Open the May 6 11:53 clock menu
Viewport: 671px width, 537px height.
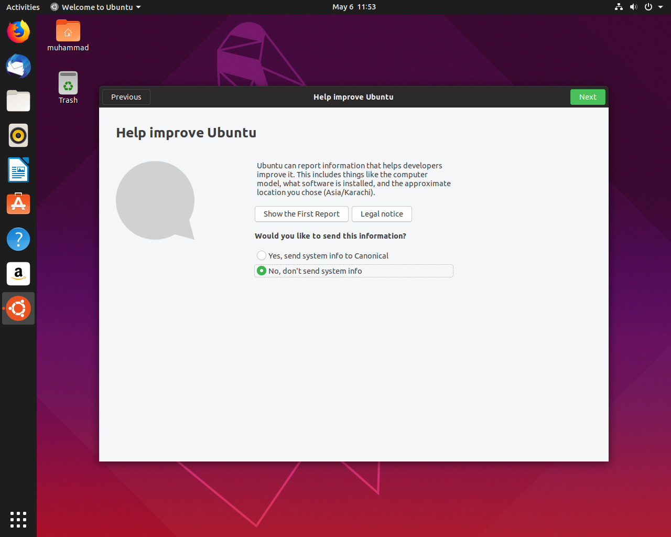tap(354, 7)
